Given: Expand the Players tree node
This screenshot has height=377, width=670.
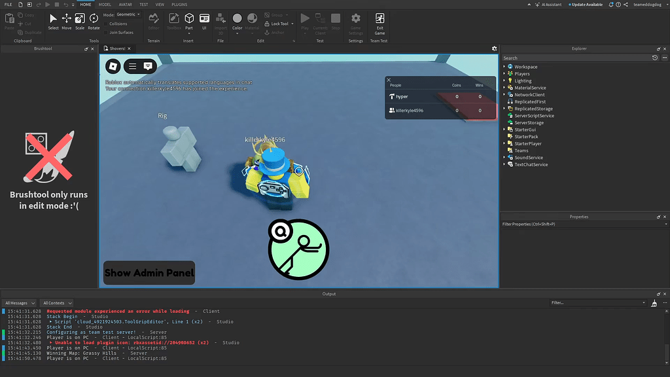Looking at the screenshot, I should tap(504, 73).
